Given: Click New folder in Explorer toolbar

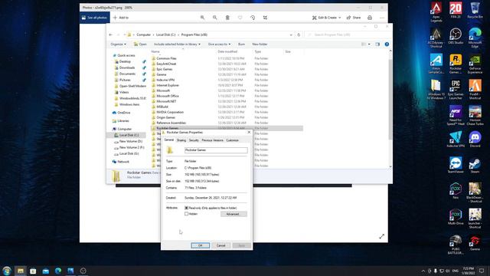Looking at the screenshot, I should tap(260, 44).
